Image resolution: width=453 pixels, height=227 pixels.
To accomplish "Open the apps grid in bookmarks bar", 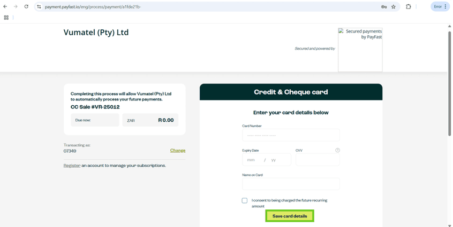I will point(6,18).
